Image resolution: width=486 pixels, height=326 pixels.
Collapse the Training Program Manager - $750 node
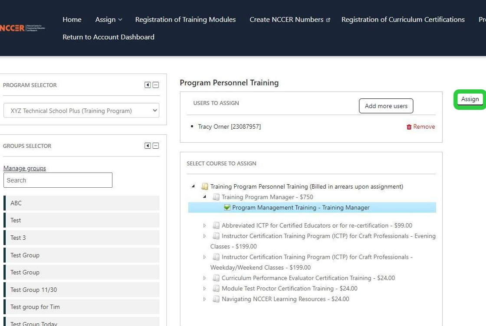click(205, 197)
